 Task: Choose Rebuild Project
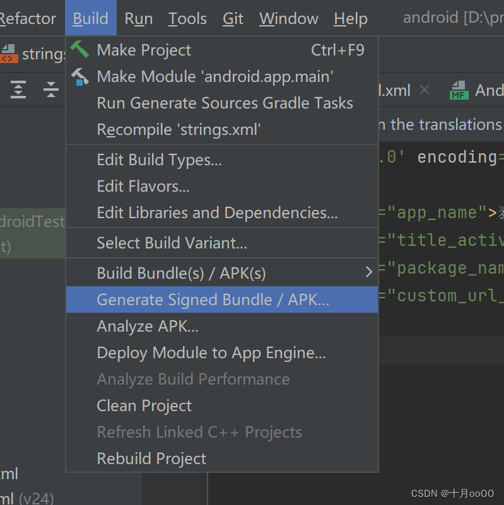tap(151, 458)
